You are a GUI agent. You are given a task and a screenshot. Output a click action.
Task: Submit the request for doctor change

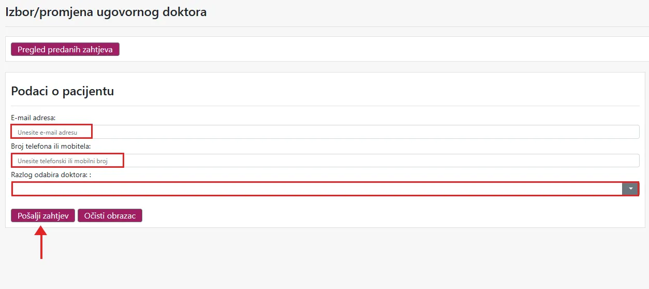43,215
